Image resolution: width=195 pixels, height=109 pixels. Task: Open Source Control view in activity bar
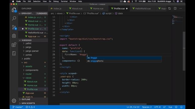14,27
